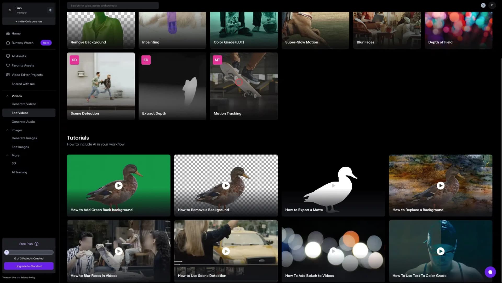Collapse the More section
The image size is (502, 283).
[x=8, y=155]
